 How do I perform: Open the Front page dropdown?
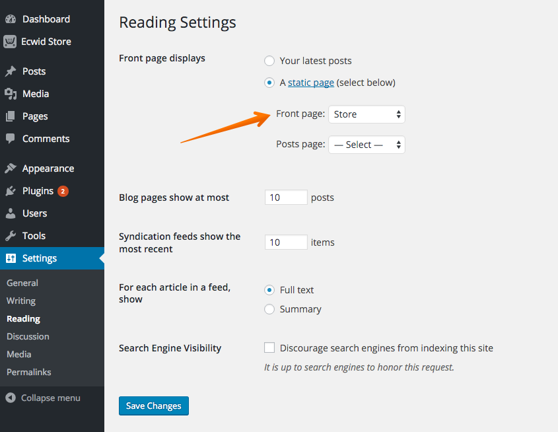[x=366, y=114]
